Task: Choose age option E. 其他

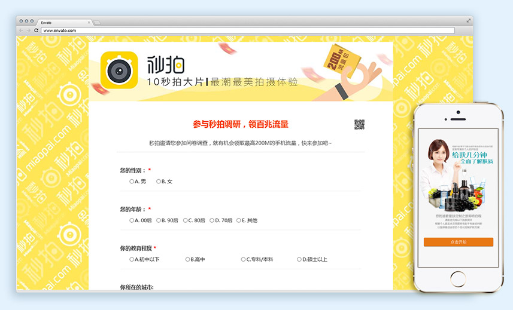Action: 247,220
